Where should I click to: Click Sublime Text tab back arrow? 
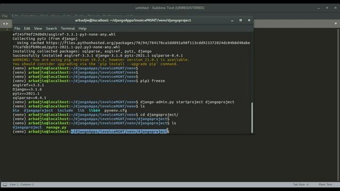[4, 23]
